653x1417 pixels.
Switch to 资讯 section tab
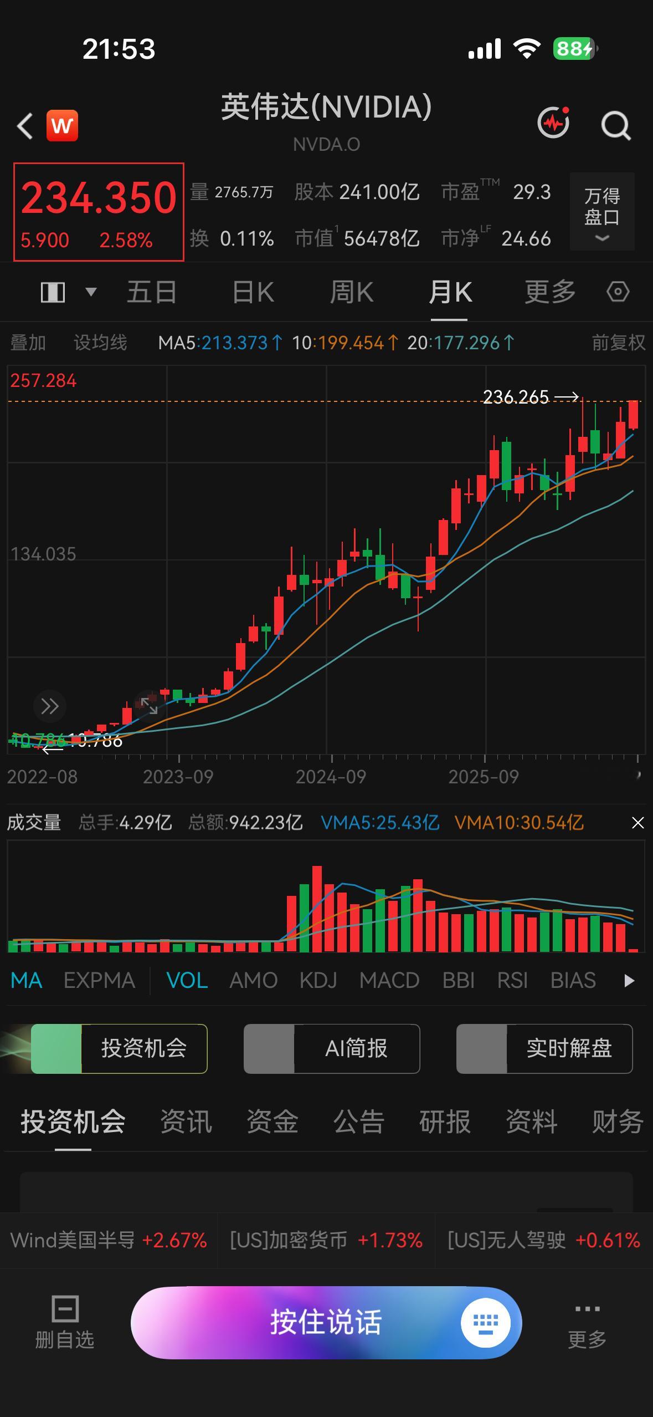coord(186,1122)
